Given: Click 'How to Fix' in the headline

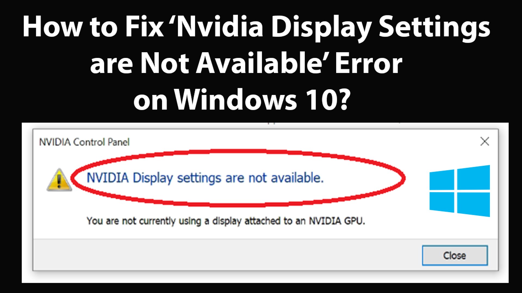Looking at the screenshot, I should (x=93, y=27).
